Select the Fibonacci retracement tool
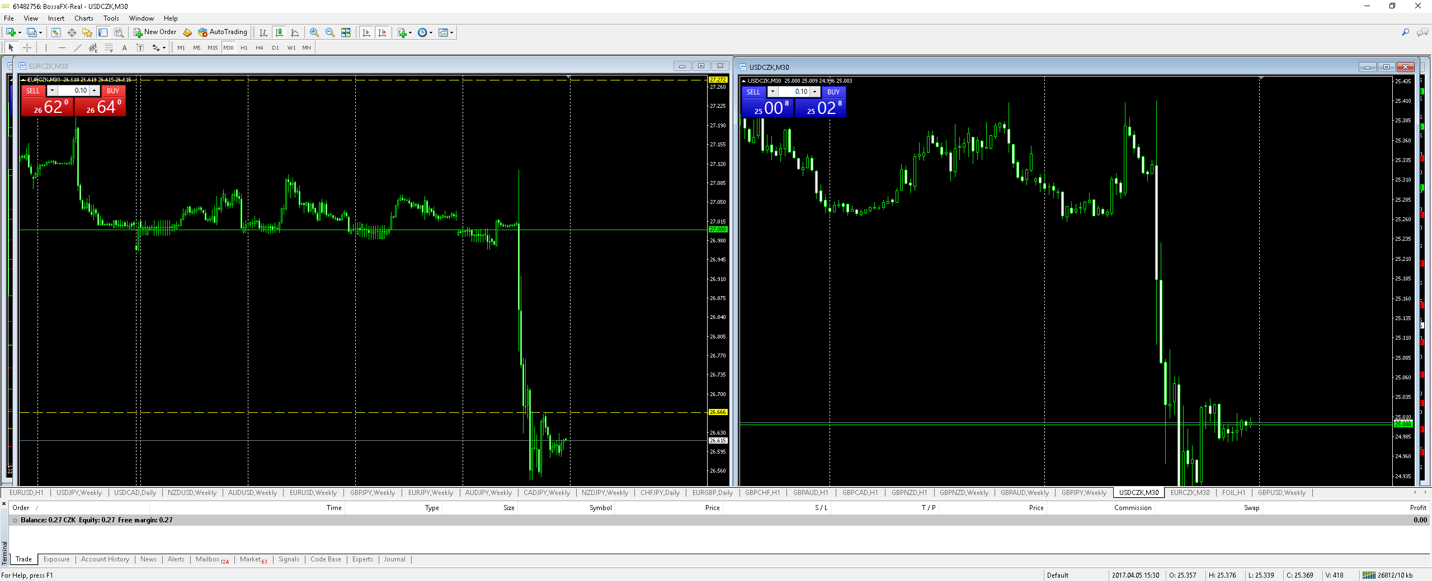The image size is (1432, 581). [x=109, y=48]
